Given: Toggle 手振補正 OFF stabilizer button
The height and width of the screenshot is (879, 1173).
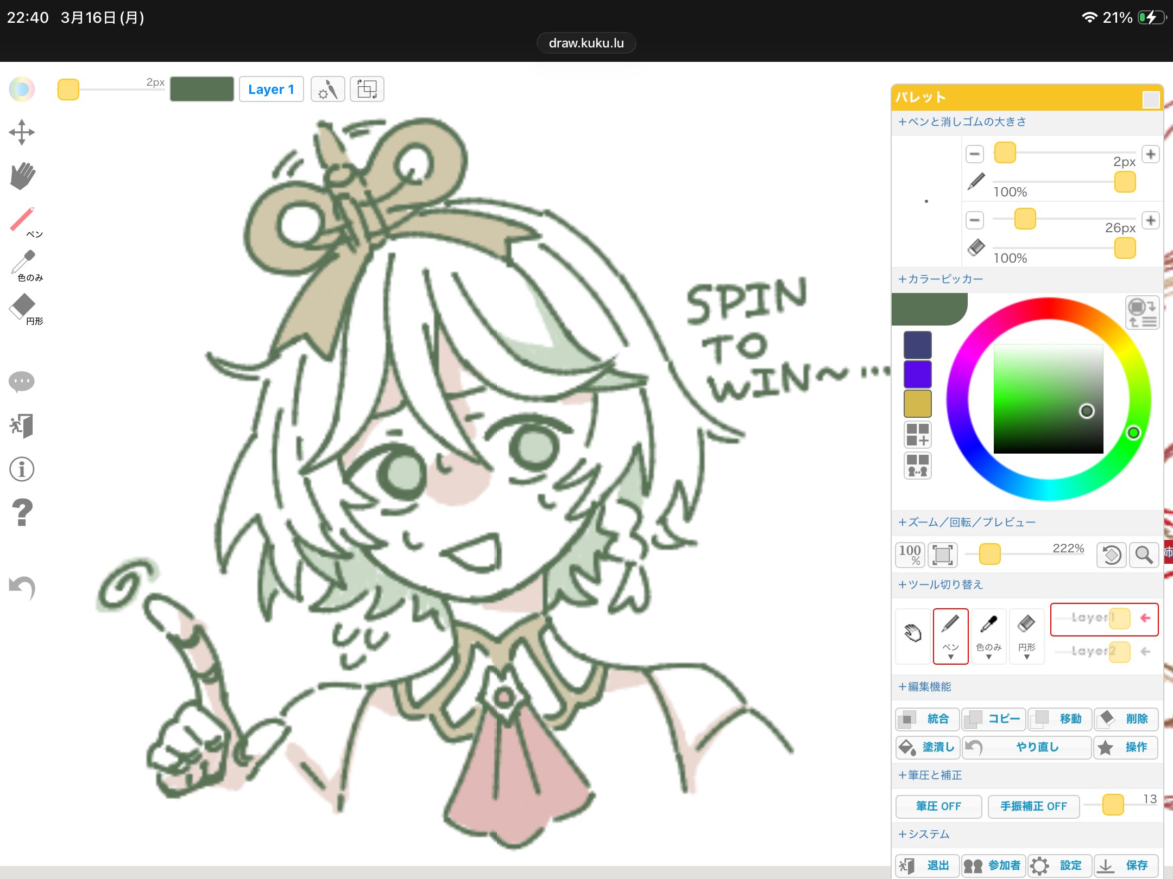Looking at the screenshot, I should [1033, 806].
